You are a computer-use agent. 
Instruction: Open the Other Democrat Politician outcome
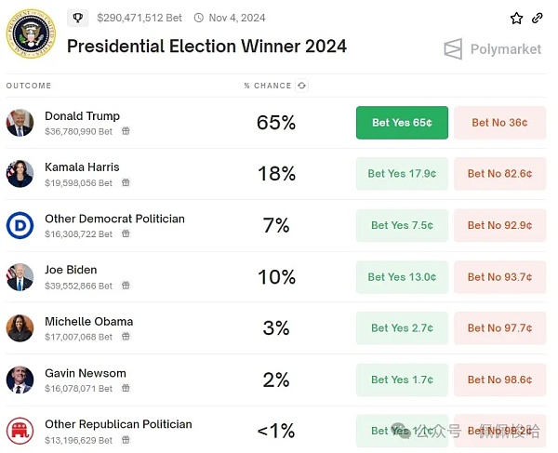114,219
